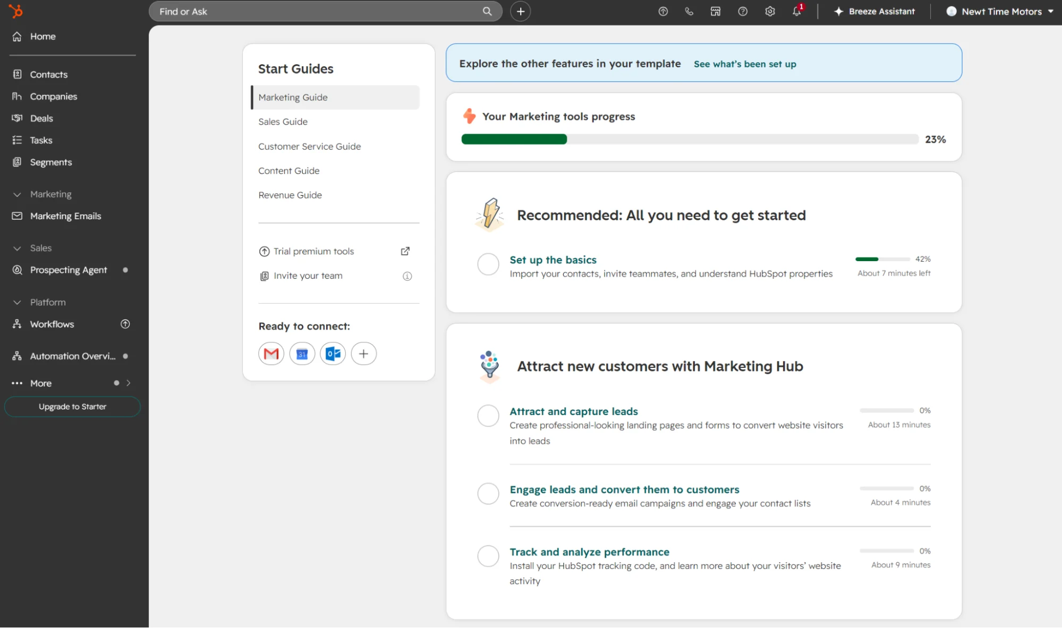Viewport: 1062px width, 628px height.
Task: Click the Workflows upgrade arrow badge
Action: [x=125, y=324]
